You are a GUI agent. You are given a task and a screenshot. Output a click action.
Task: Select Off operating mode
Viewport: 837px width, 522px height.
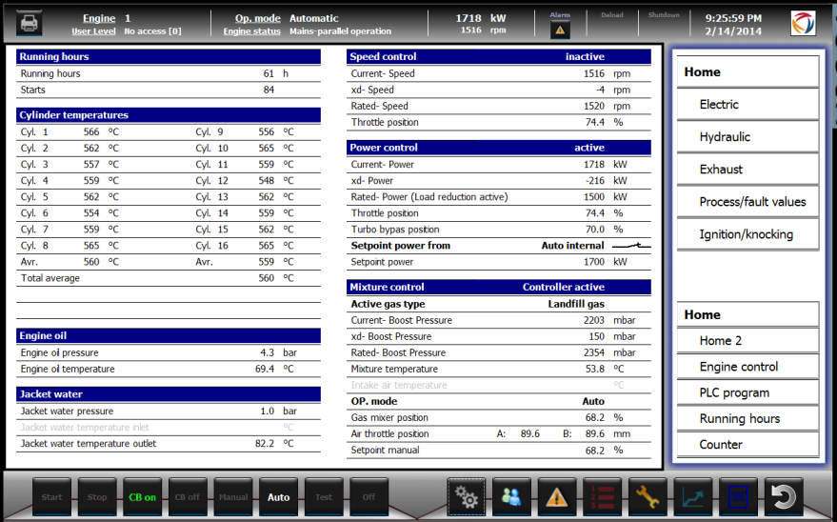369,497
